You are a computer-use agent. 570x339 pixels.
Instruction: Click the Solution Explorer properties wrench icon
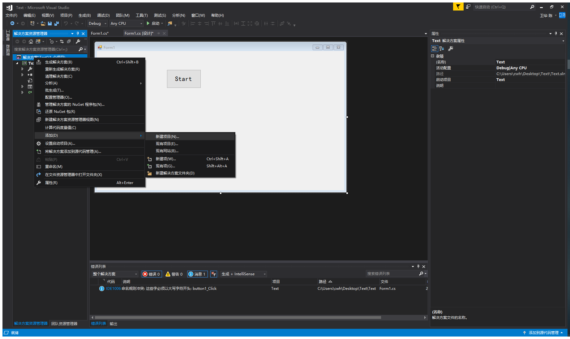pyautogui.click(x=78, y=41)
